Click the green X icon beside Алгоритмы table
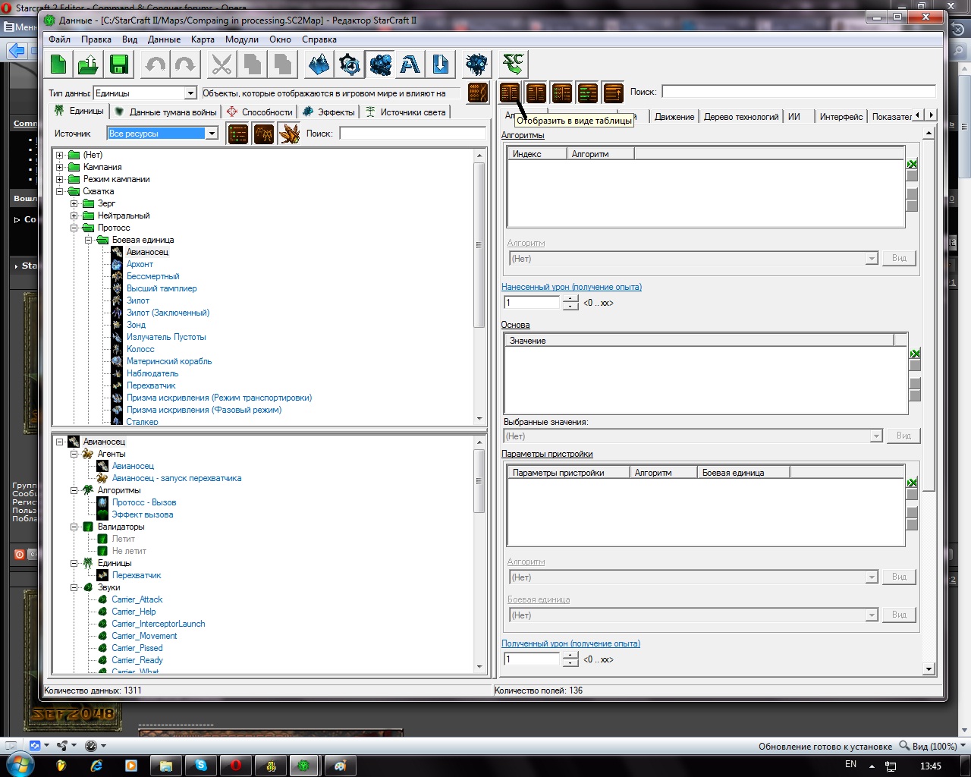This screenshot has height=777, width=971. pyautogui.click(x=913, y=164)
